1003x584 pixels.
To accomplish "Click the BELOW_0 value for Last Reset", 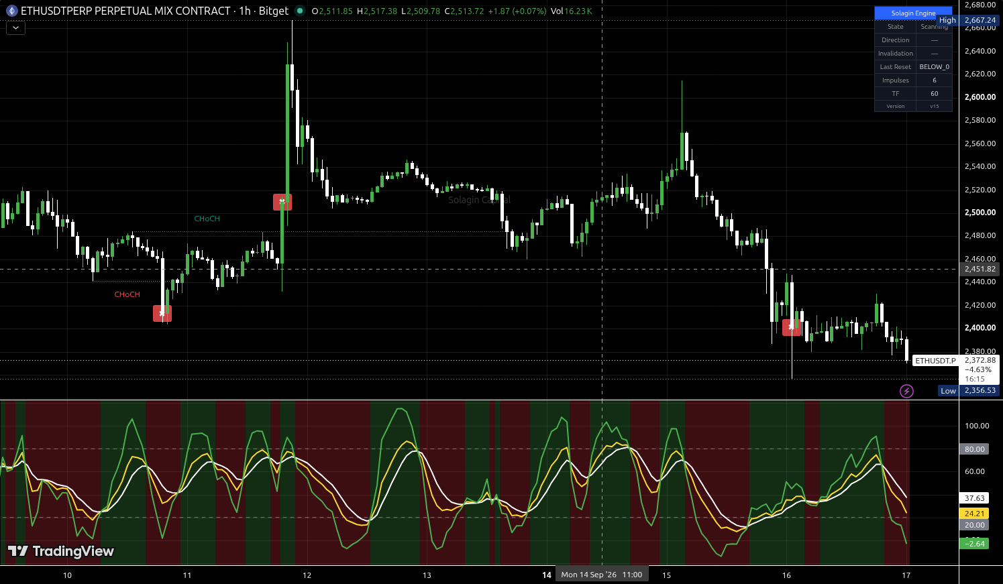I will pos(935,67).
